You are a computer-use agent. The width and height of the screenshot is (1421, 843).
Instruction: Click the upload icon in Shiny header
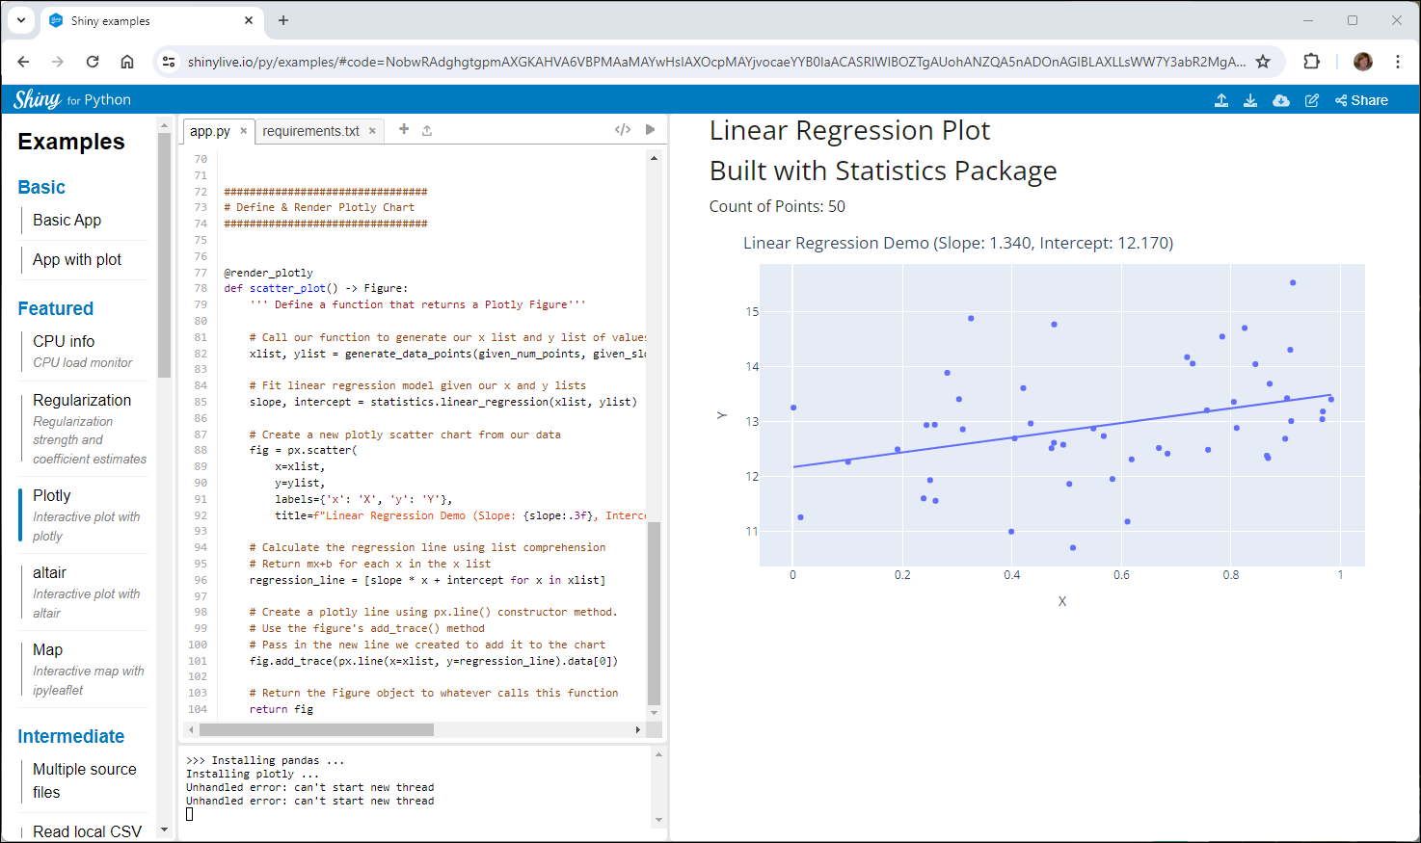pyautogui.click(x=1221, y=100)
